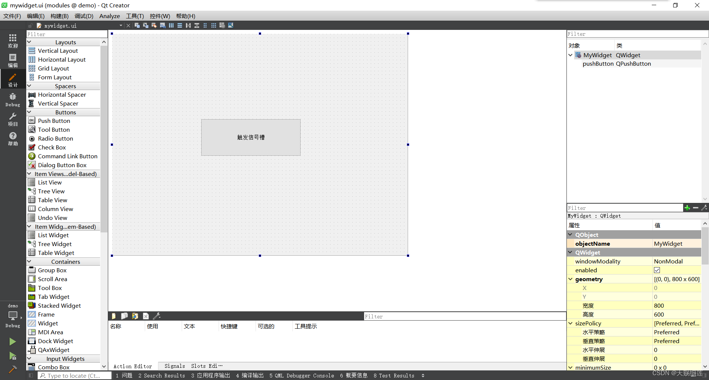Apply Lay Out Vertically from toolbar

[180, 25]
